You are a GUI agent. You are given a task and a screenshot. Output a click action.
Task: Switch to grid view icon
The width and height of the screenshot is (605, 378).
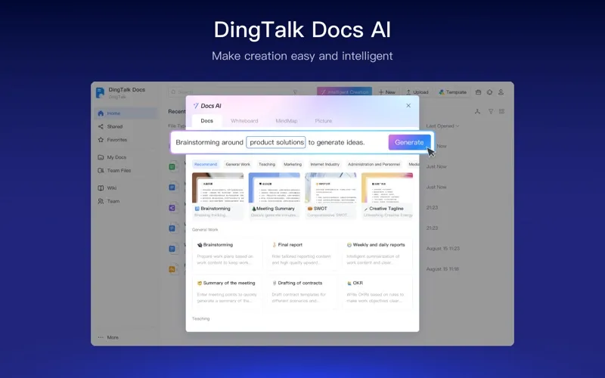(x=501, y=111)
